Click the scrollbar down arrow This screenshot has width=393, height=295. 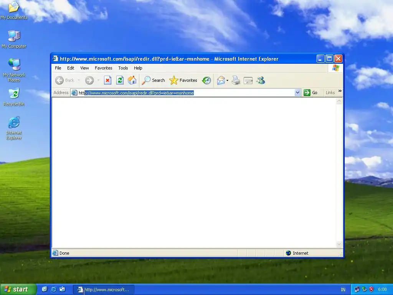[339, 244]
